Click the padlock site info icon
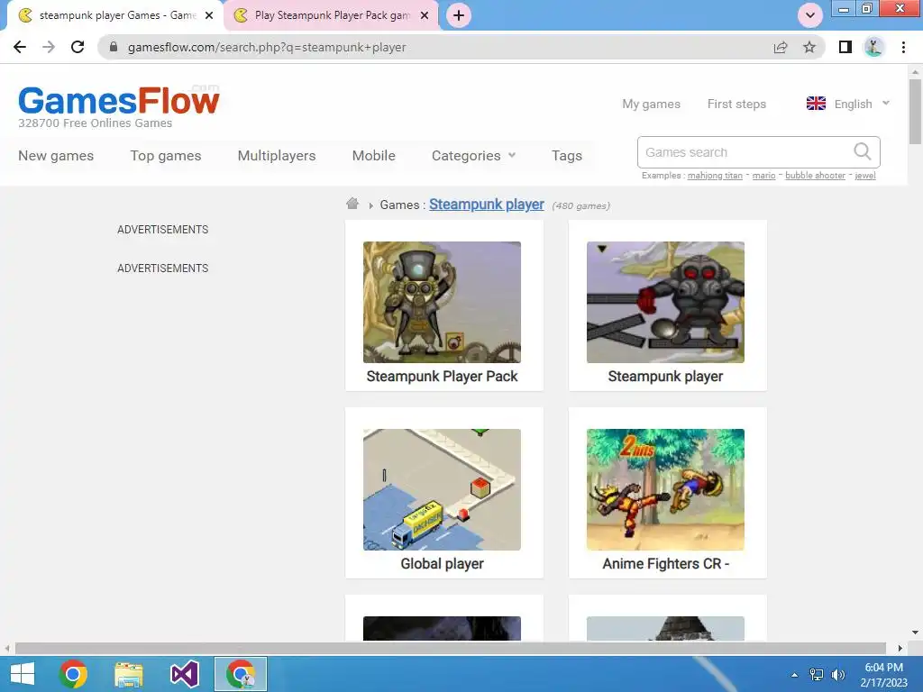 [114, 47]
